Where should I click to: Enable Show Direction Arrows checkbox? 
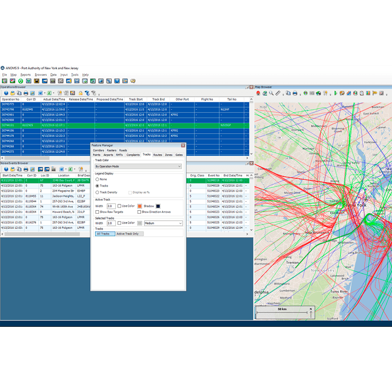pos(140,212)
